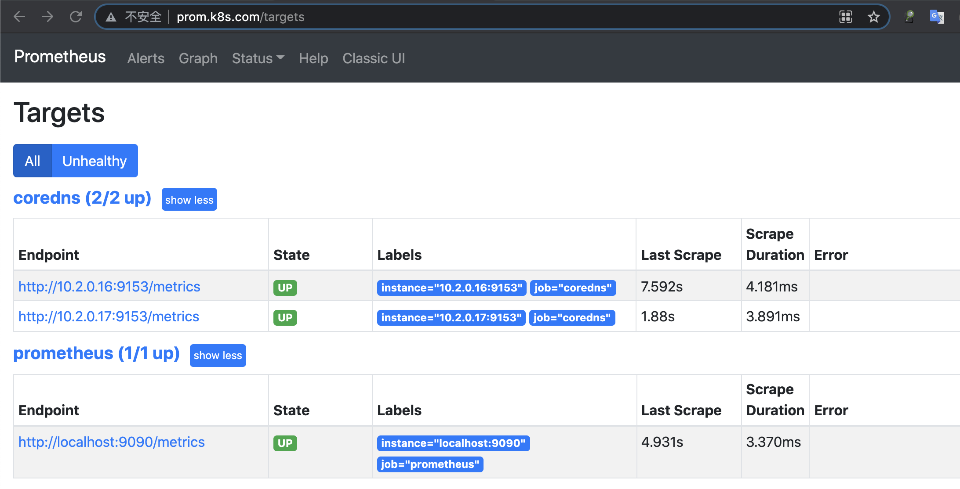The image size is (960, 489).
Task: Click job="coredns" label in 10.2.0.16 row
Action: point(573,288)
